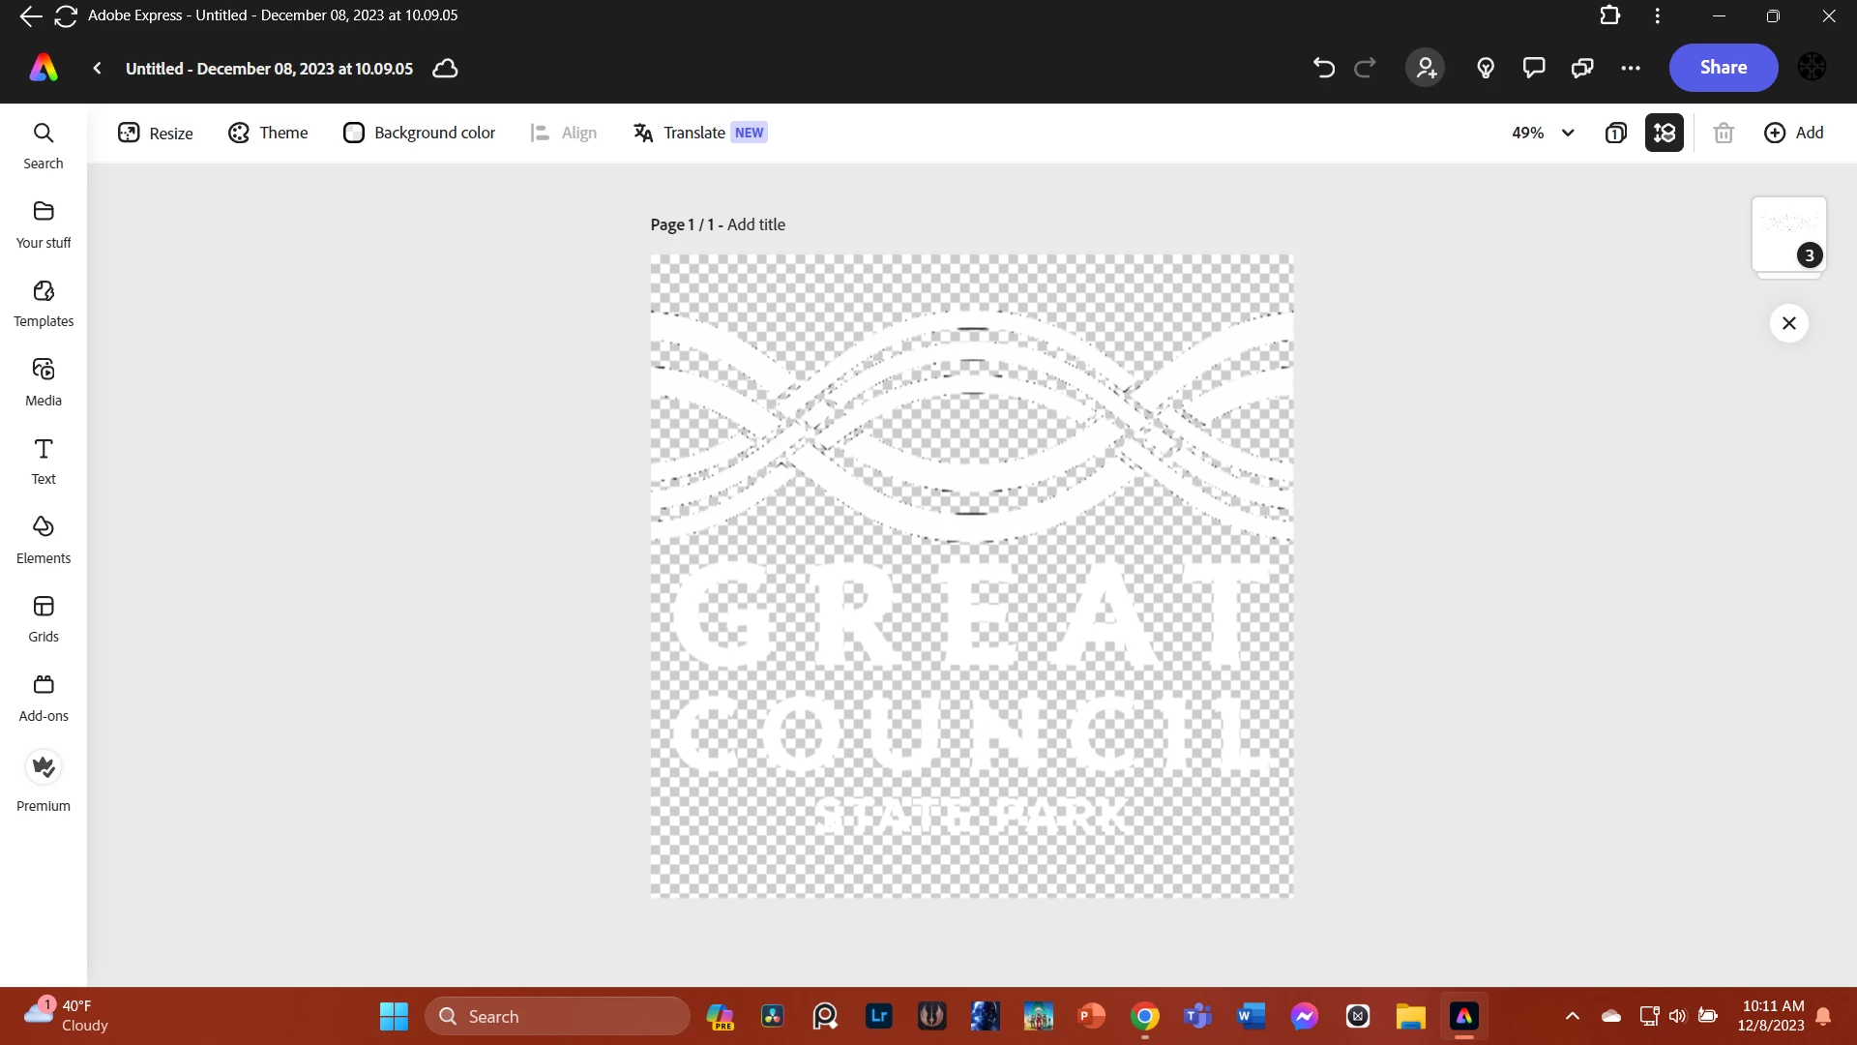1857x1045 pixels.
Task: Open the three-dot more options menu
Action: (1631, 68)
